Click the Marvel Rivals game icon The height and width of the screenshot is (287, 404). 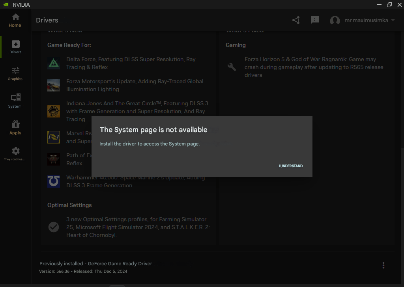54,137
